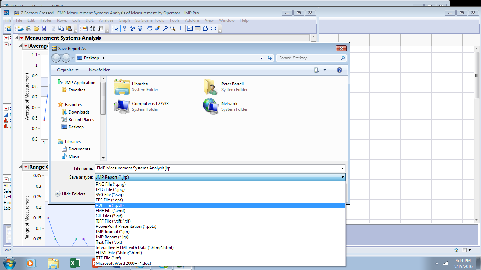Open the Save as type dropdown

point(342,177)
